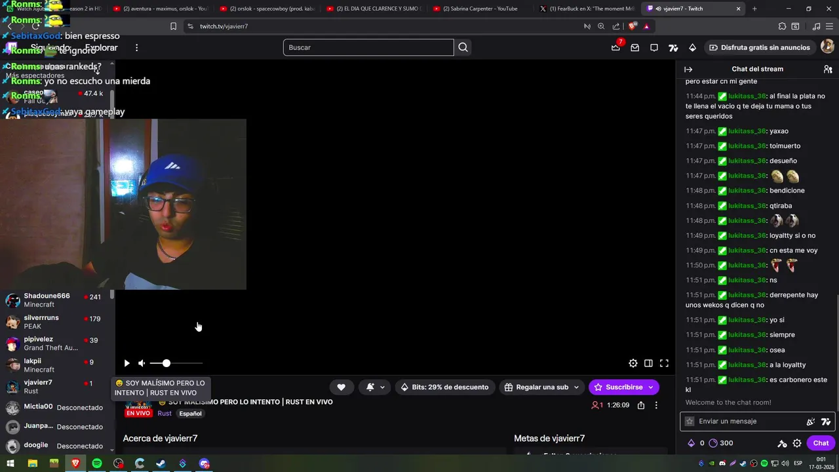Bookmark this page icon in address bar
Screen dimensions: 839x472
pyautogui.click(x=173, y=26)
